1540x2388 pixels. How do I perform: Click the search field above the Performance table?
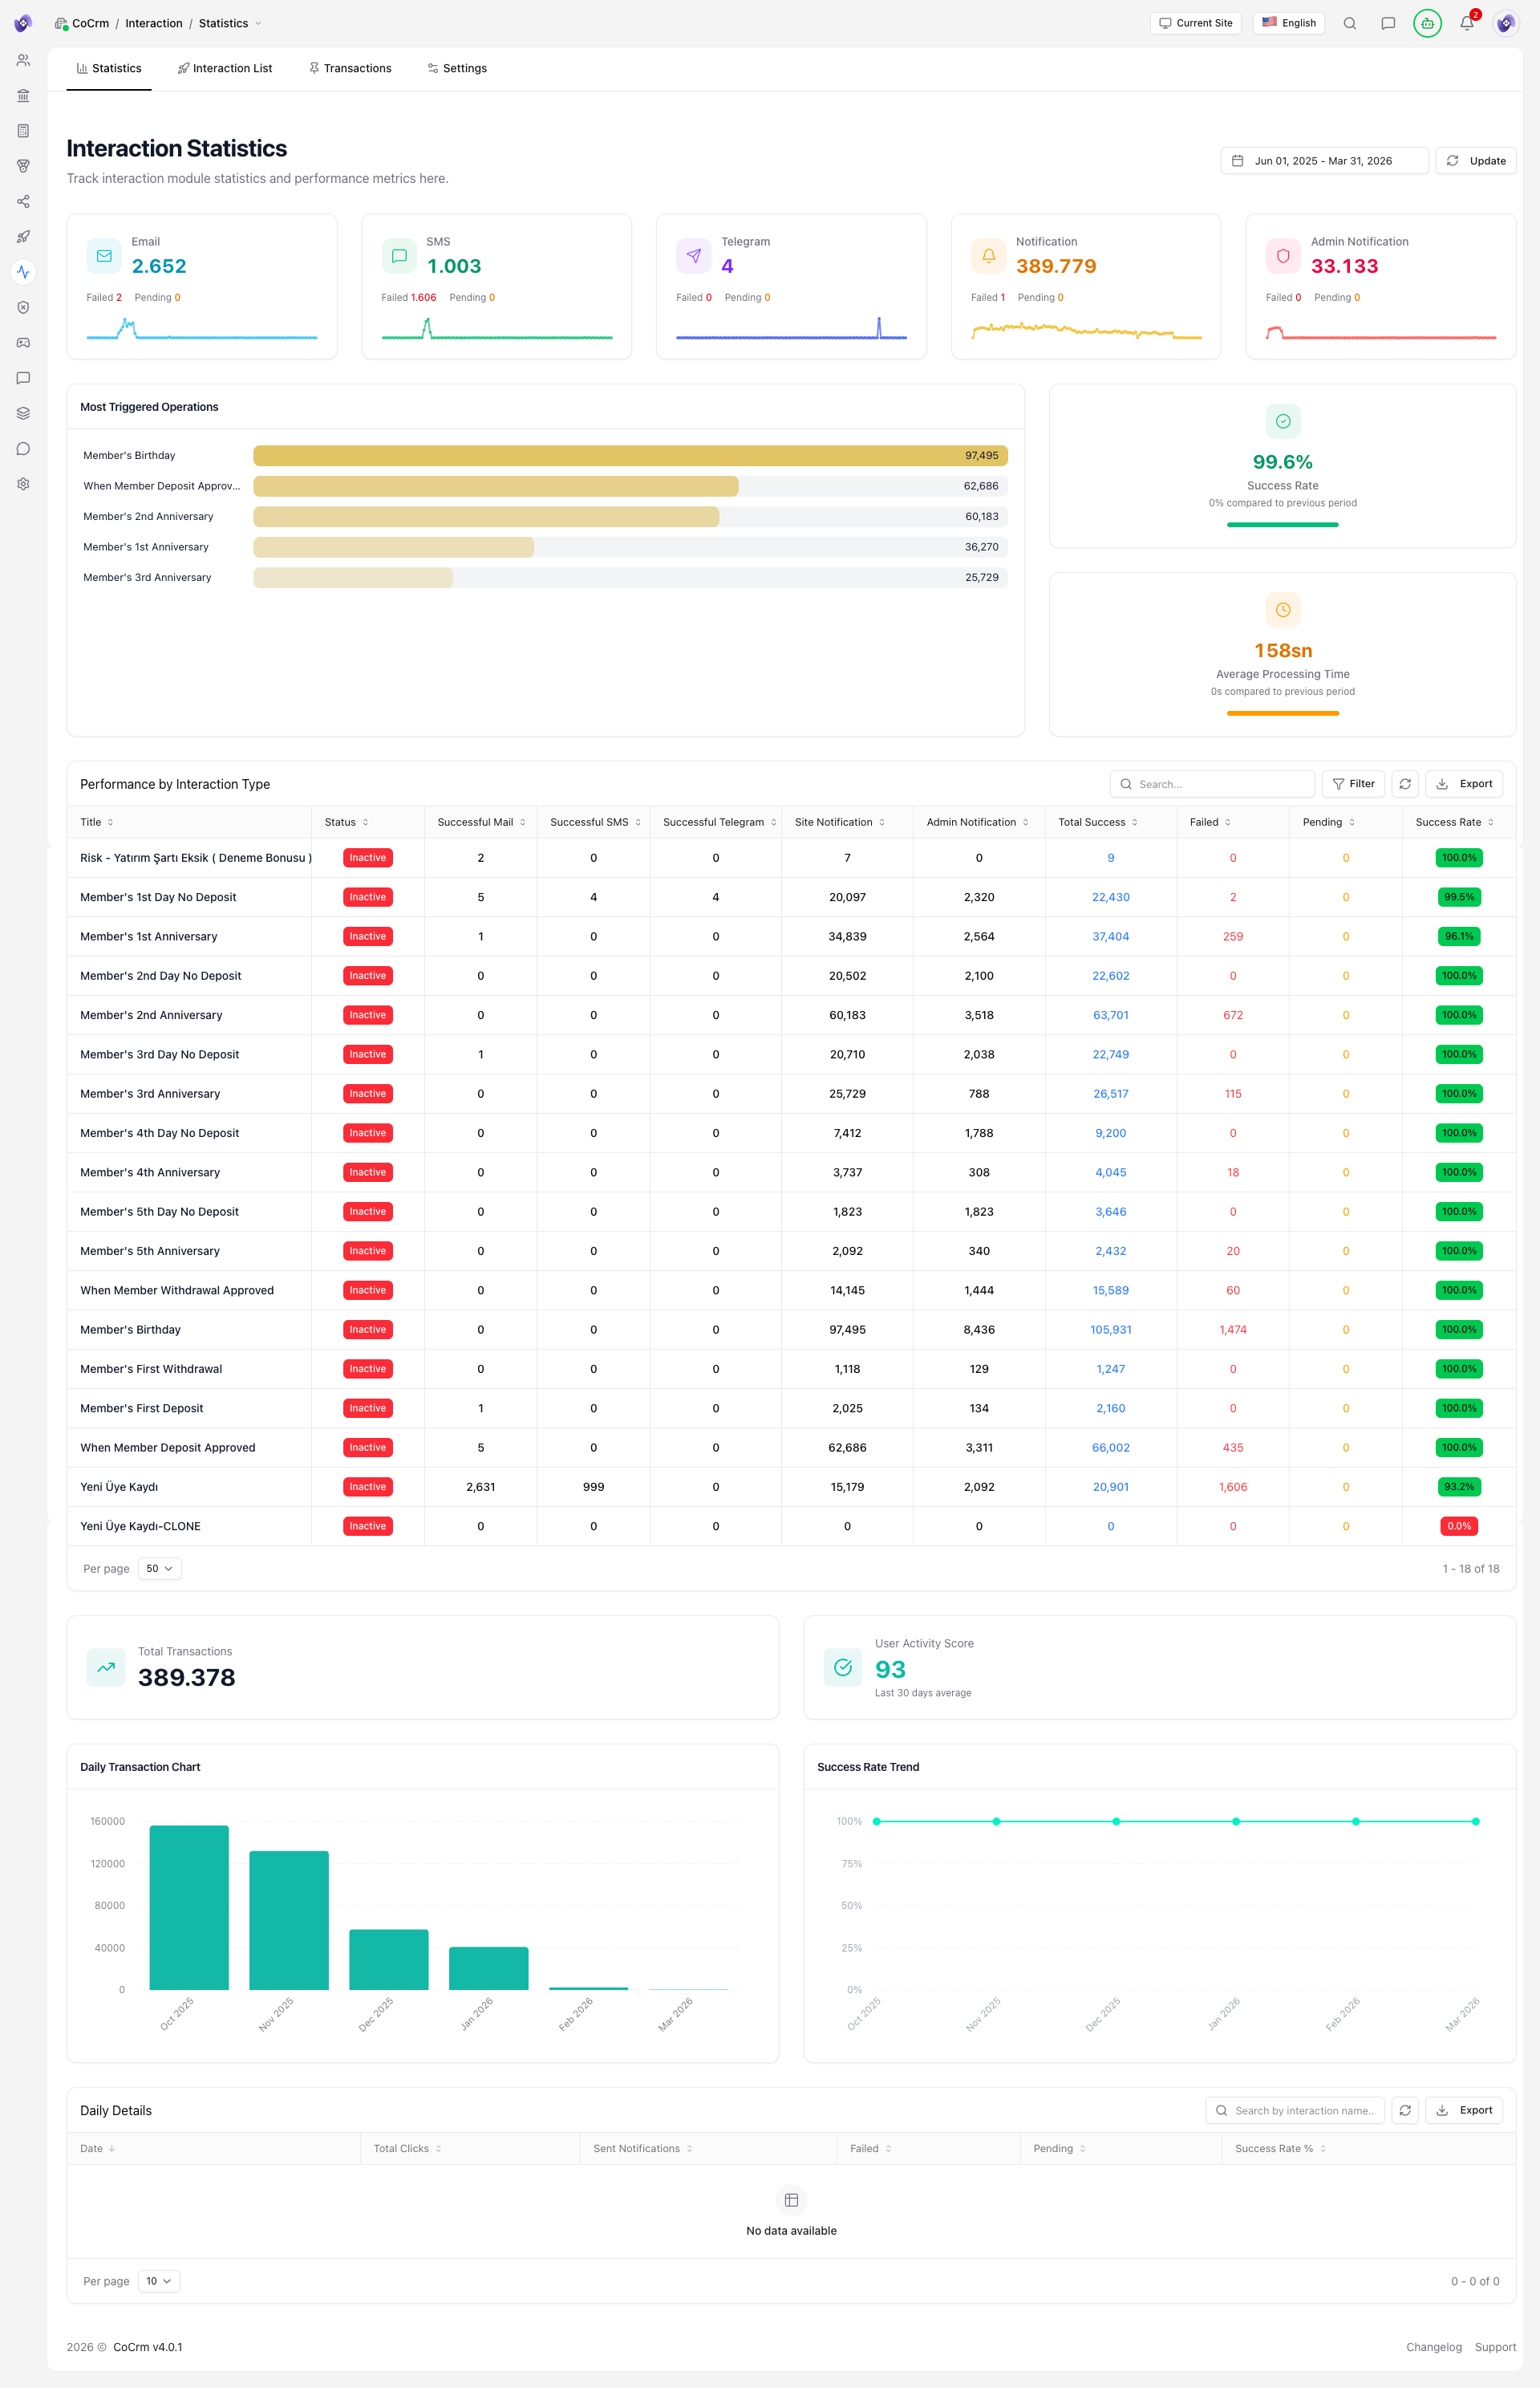[x=1212, y=783]
